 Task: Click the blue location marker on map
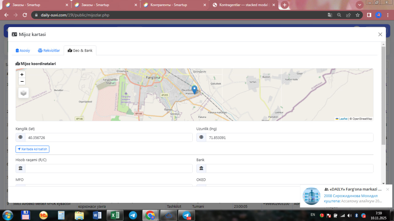click(194, 89)
